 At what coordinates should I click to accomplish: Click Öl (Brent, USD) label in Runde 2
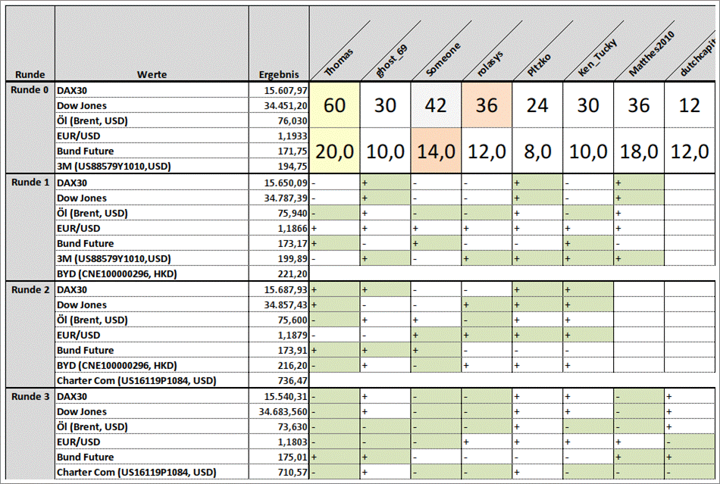click(x=92, y=320)
